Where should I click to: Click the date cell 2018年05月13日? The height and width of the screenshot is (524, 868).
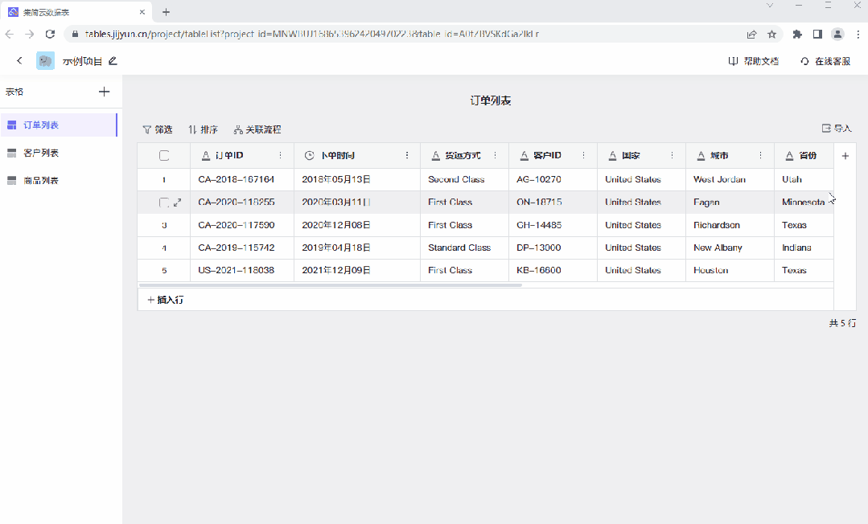point(357,179)
